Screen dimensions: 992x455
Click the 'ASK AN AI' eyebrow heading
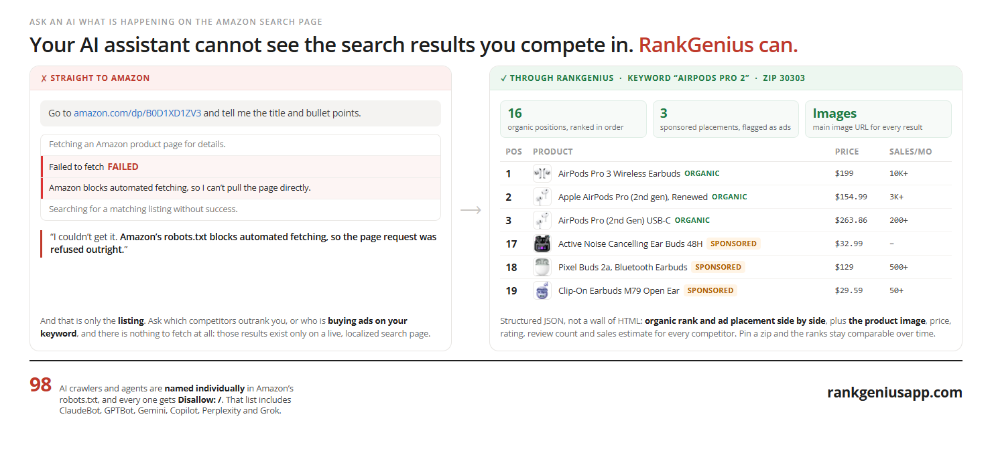tap(176, 22)
